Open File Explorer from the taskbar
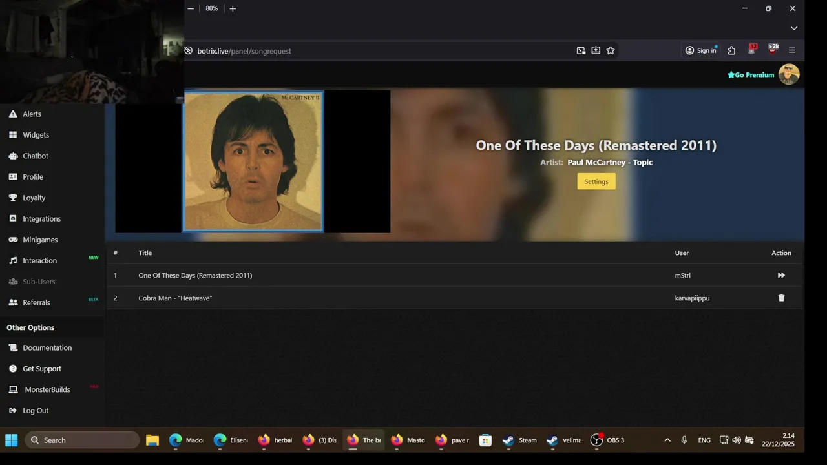 [152, 440]
